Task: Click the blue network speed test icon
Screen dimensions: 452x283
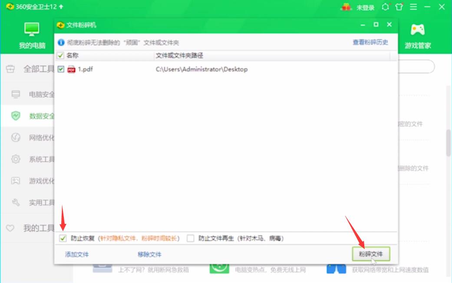Action: point(336,269)
